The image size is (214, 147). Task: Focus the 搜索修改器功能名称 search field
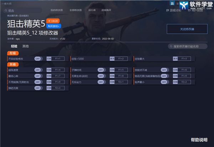coord(188,47)
